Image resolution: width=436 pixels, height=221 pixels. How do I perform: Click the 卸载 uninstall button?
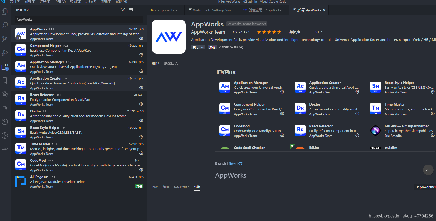coord(212,47)
